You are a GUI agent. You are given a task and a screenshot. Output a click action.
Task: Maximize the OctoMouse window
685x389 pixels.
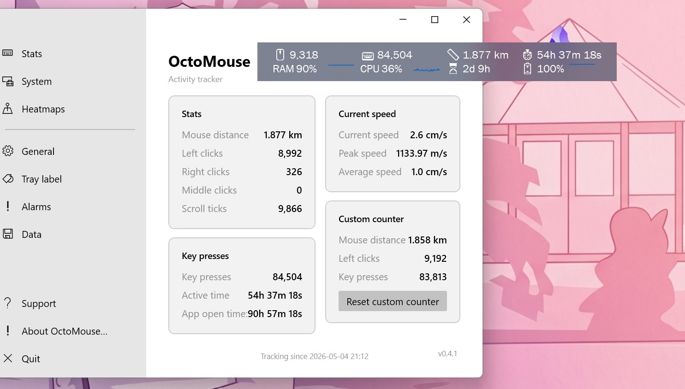pos(435,19)
